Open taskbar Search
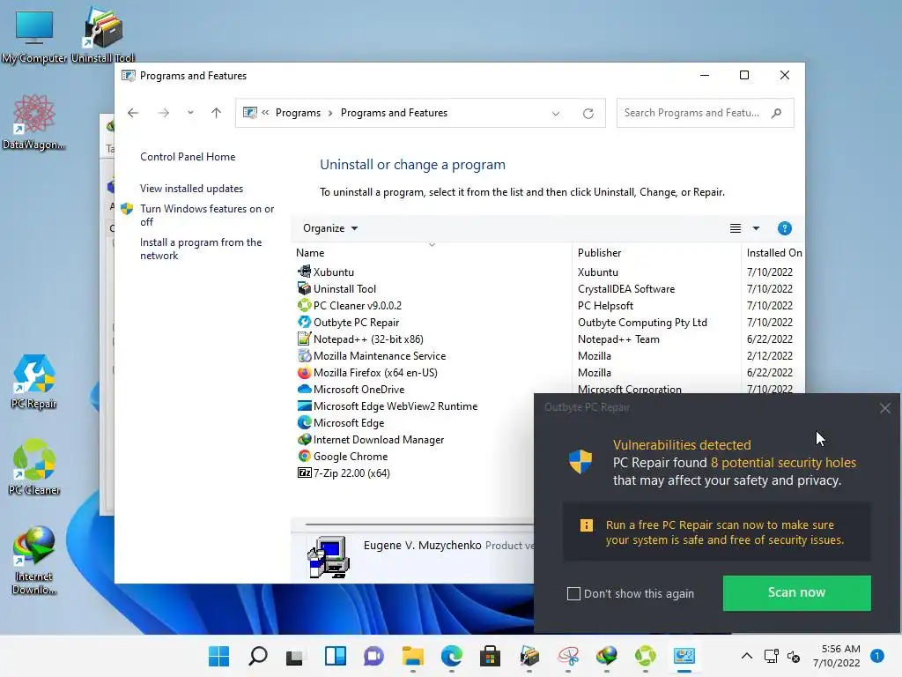 click(x=258, y=656)
